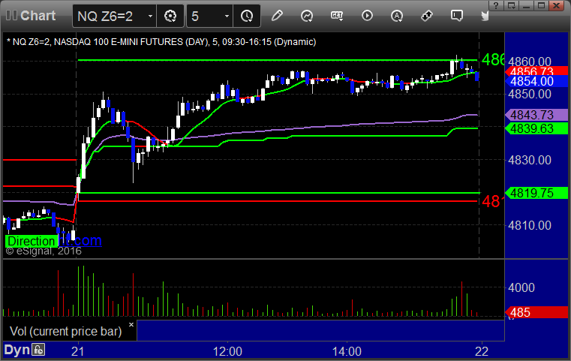Click the 21 date axis label
This screenshot has width=571, height=361.
click(77, 351)
